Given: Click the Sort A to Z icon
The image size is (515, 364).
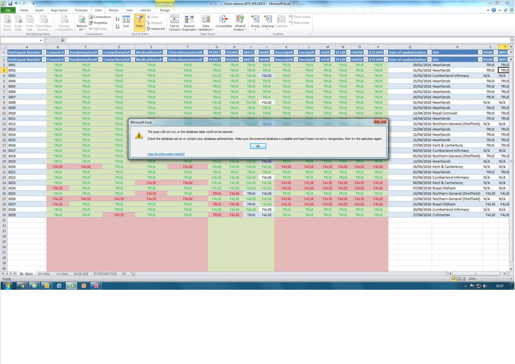Looking at the screenshot, I should [x=118, y=19].
